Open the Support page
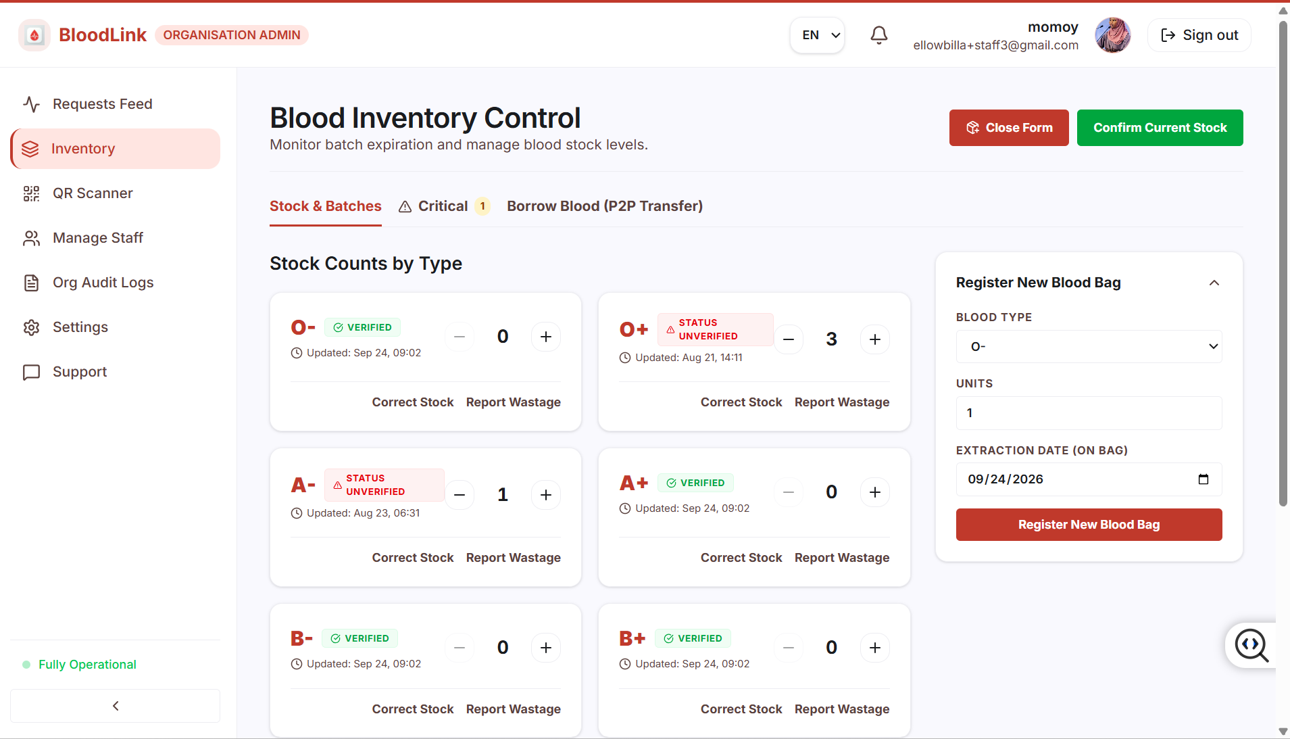The image size is (1290, 739). (115, 372)
